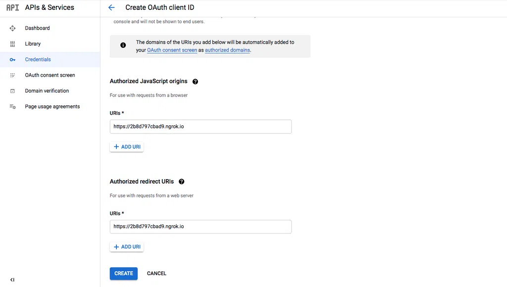Open Dashboard in the sidebar
Viewport: 507px width, 287px height.
click(38, 28)
